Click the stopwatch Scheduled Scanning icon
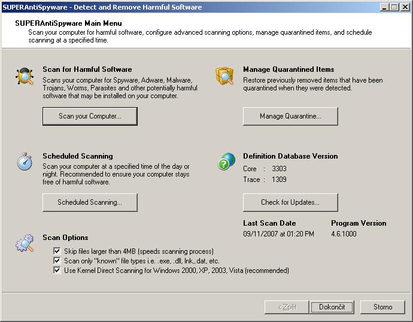This screenshot has height=322, width=413. 25,162
